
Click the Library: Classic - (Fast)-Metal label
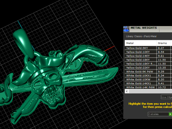[141, 36]
